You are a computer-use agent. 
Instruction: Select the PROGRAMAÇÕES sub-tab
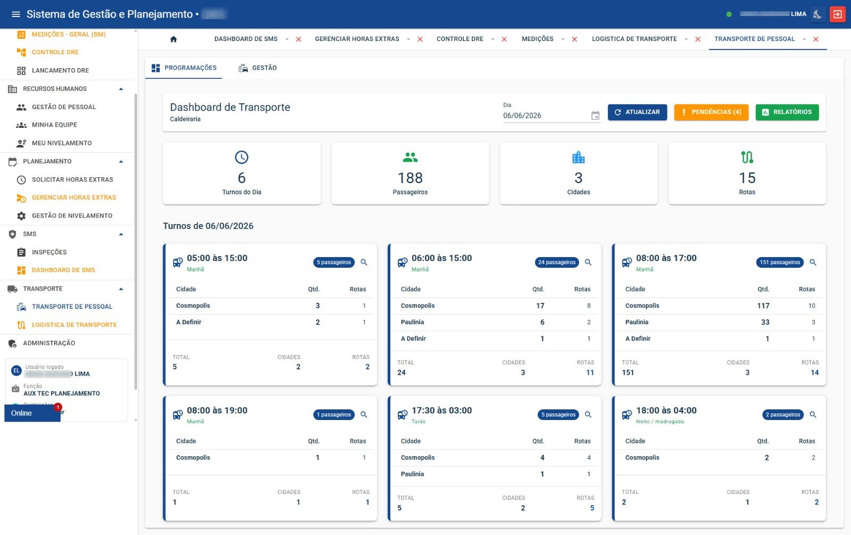(183, 68)
